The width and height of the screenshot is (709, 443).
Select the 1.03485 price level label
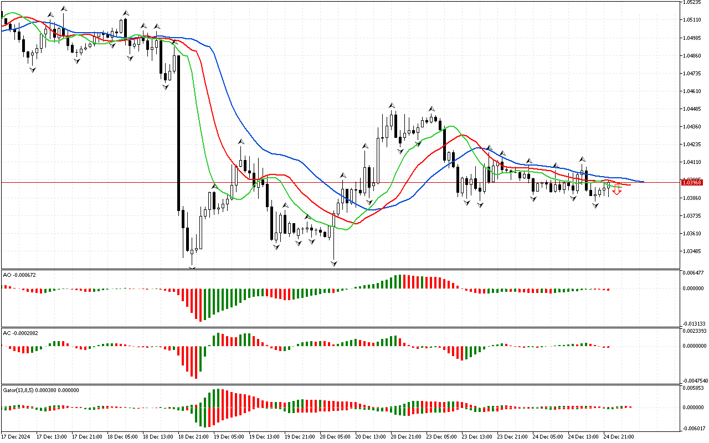click(x=692, y=251)
